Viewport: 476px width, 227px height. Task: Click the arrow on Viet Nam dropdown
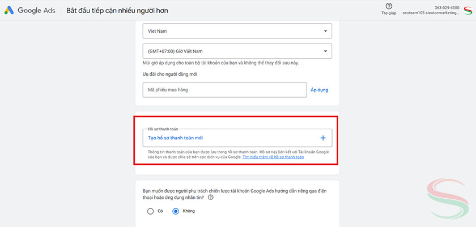pos(325,32)
